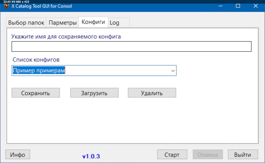This screenshot has width=265, height=163.
Task: Click the version label v1.0.3
Action: click(x=91, y=156)
